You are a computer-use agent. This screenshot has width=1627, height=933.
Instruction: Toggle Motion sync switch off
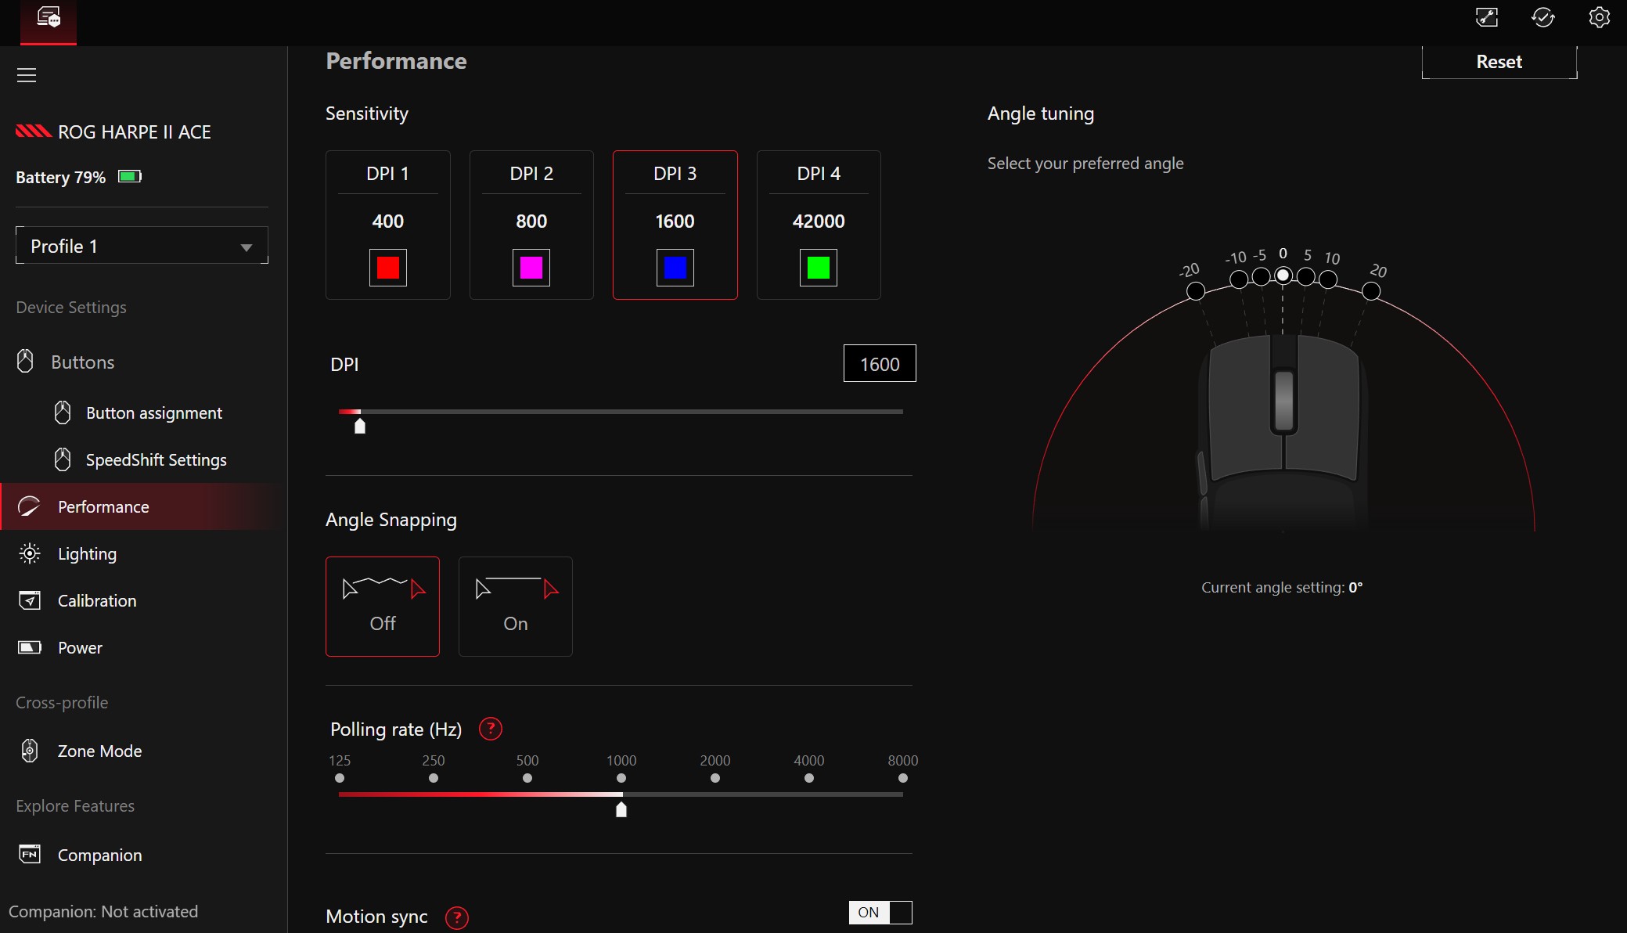tap(880, 913)
